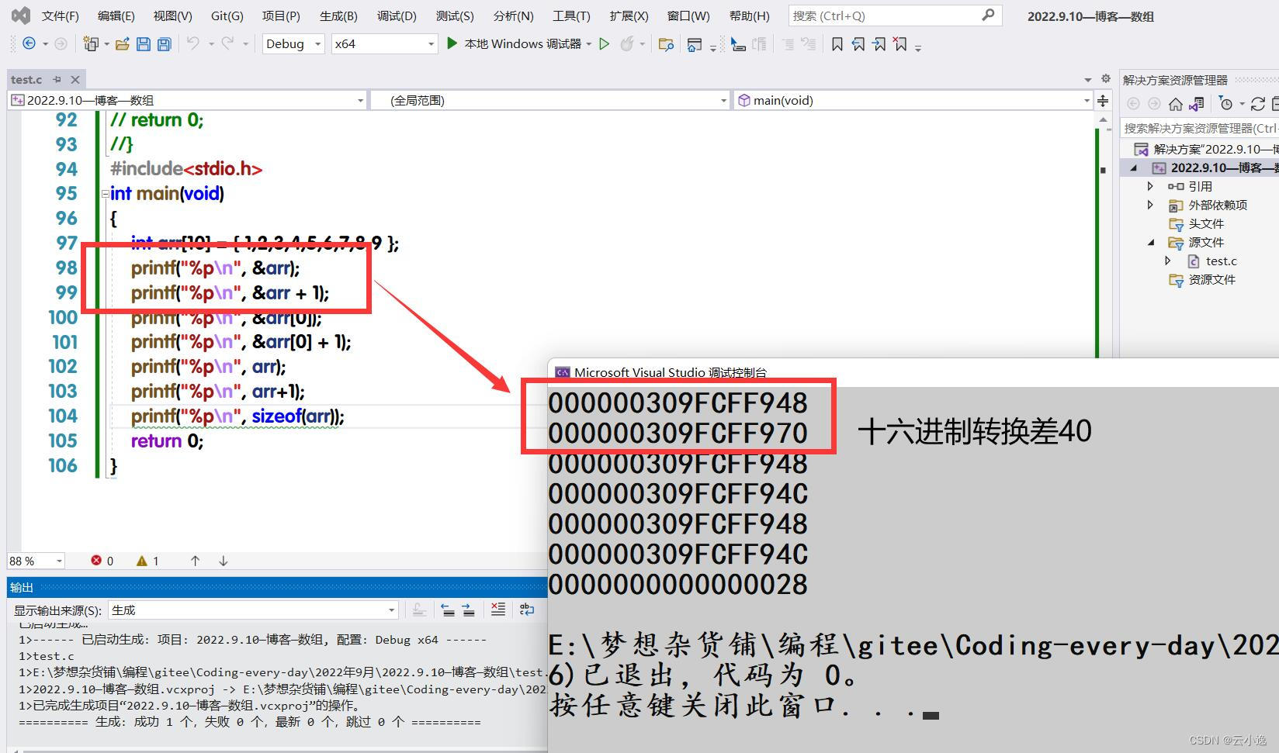Click the new project toolbar icon
Image resolution: width=1279 pixels, height=753 pixels.
click(91, 44)
